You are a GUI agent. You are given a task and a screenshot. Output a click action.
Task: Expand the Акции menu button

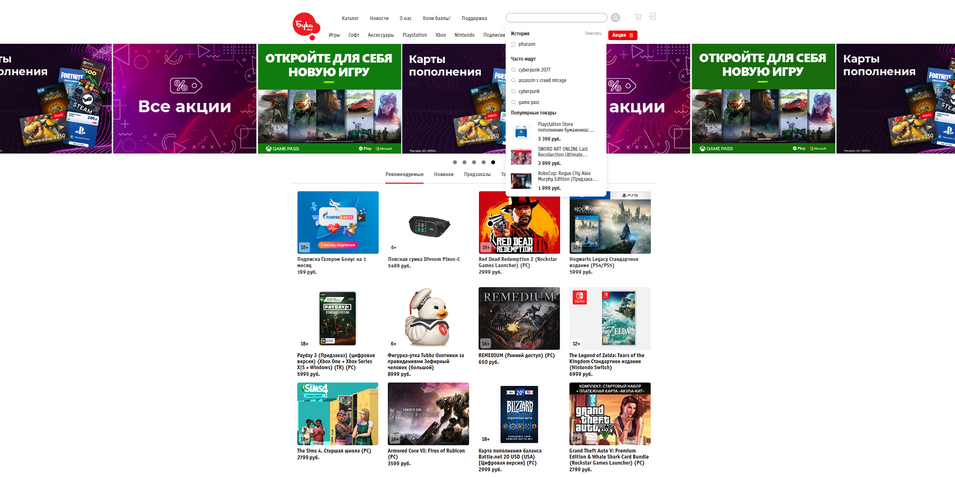pyautogui.click(x=622, y=35)
